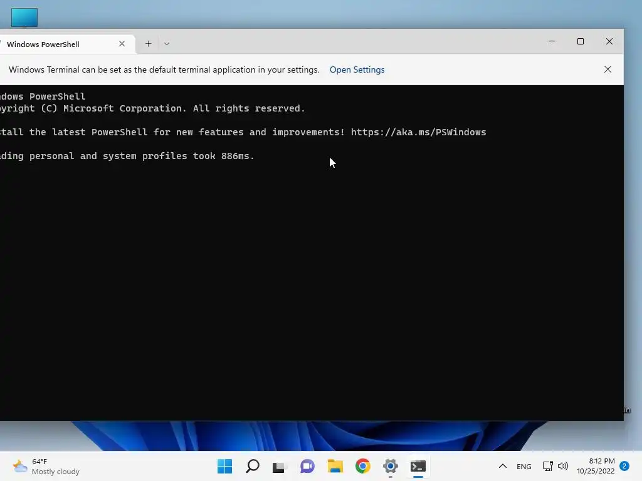Open File Explorer from the taskbar

click(335, 466)
